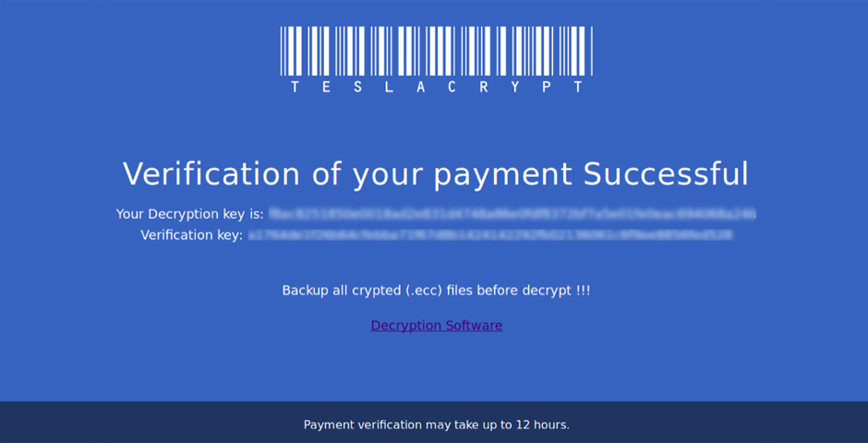Viewport: 868px width, 443px height.
Task: Click the word 'Successful' in the heading
Action: [x=665, y=174]
